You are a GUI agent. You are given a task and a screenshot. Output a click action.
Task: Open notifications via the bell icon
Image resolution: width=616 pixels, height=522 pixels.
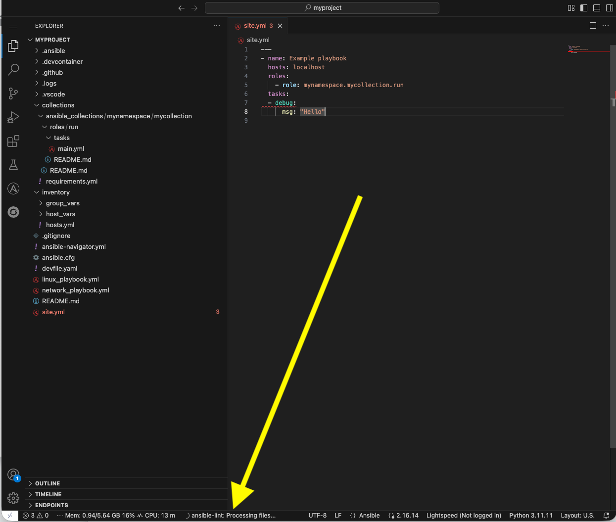606,515
